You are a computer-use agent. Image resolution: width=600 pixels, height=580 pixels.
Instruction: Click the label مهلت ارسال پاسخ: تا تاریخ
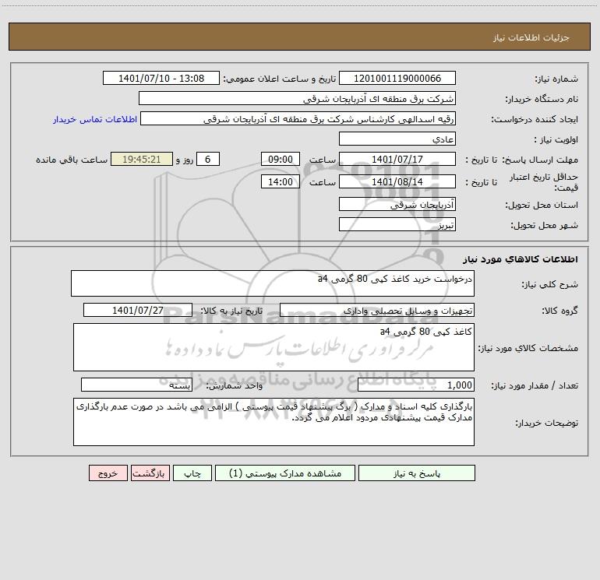pos(521,160)
